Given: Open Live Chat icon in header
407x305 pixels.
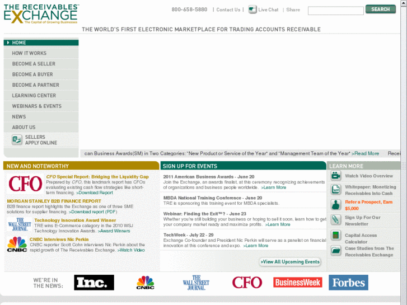Looking at the screenshot, I should click(x=252, y=10).
